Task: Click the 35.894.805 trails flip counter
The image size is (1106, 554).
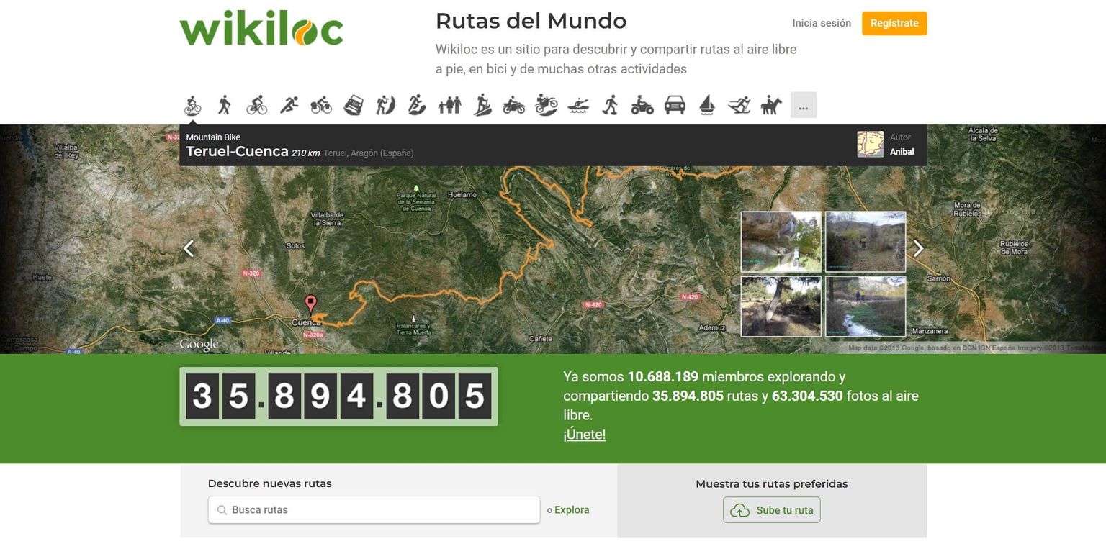Action: pos(338,396)
